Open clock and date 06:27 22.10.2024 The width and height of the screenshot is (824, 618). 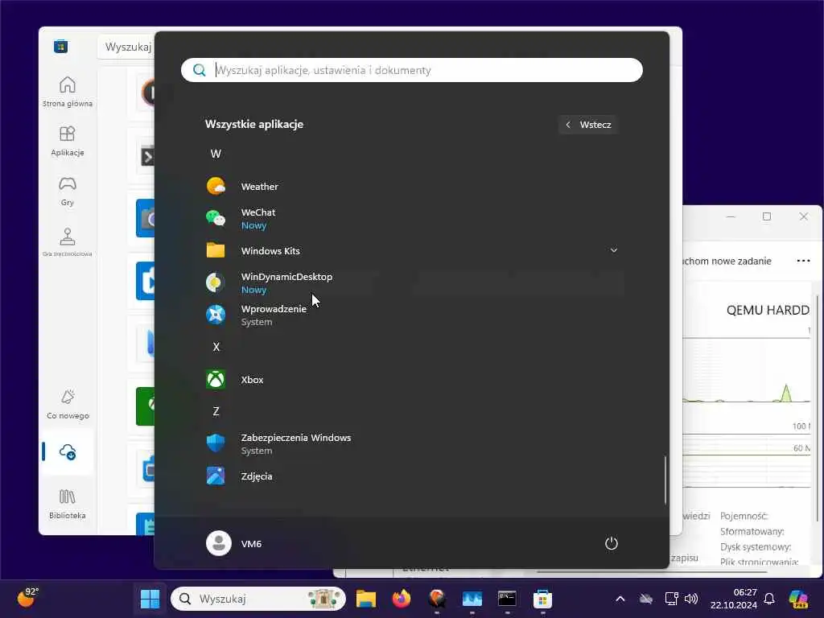click(x=734, y=599)
